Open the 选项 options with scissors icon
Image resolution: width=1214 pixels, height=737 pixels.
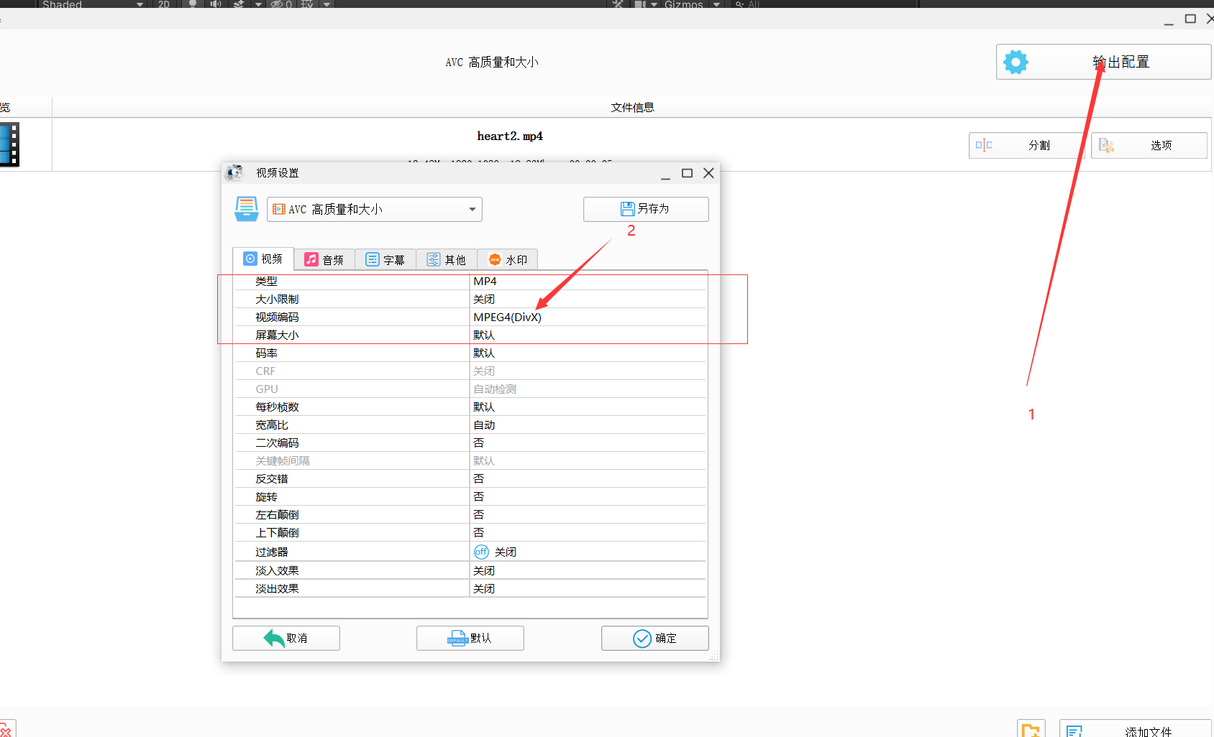point(1107,145)
